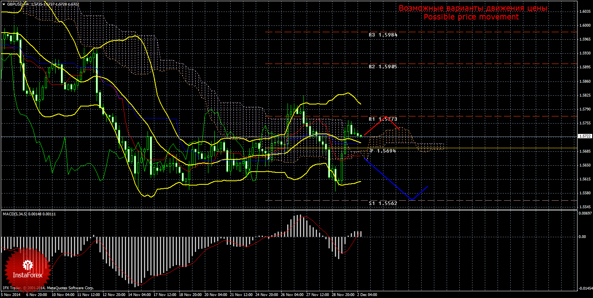Click the 'Possible price movement' title text

tap(471, 17)
